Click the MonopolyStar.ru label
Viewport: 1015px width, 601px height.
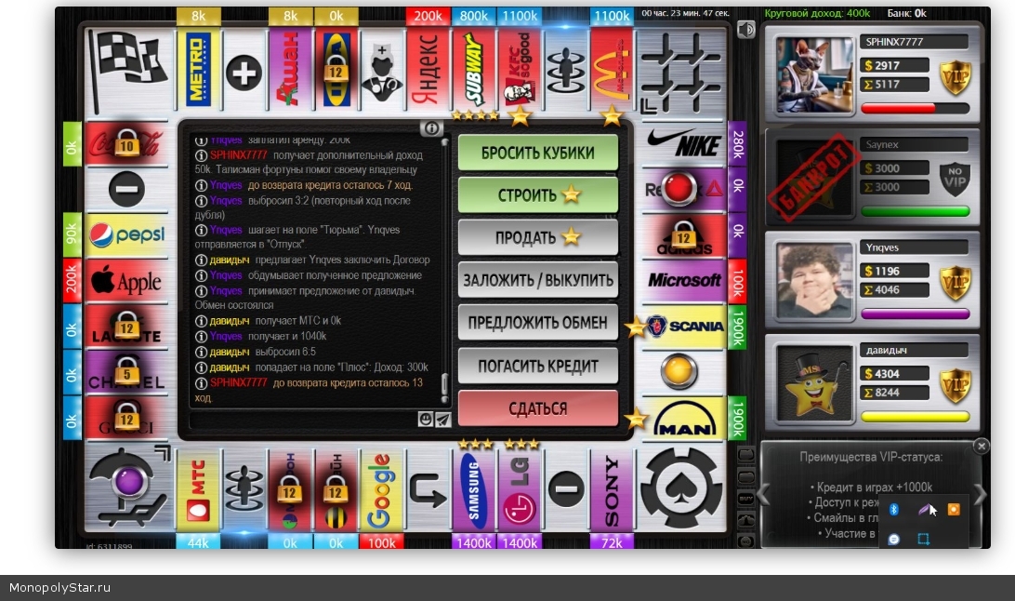[x=59, y=587]
